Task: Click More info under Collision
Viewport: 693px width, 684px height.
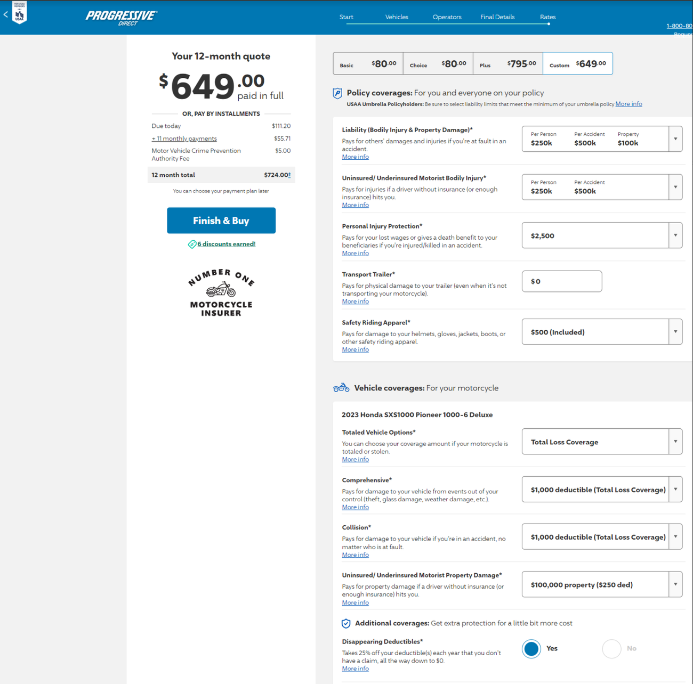Action: [x=356, y=555]
